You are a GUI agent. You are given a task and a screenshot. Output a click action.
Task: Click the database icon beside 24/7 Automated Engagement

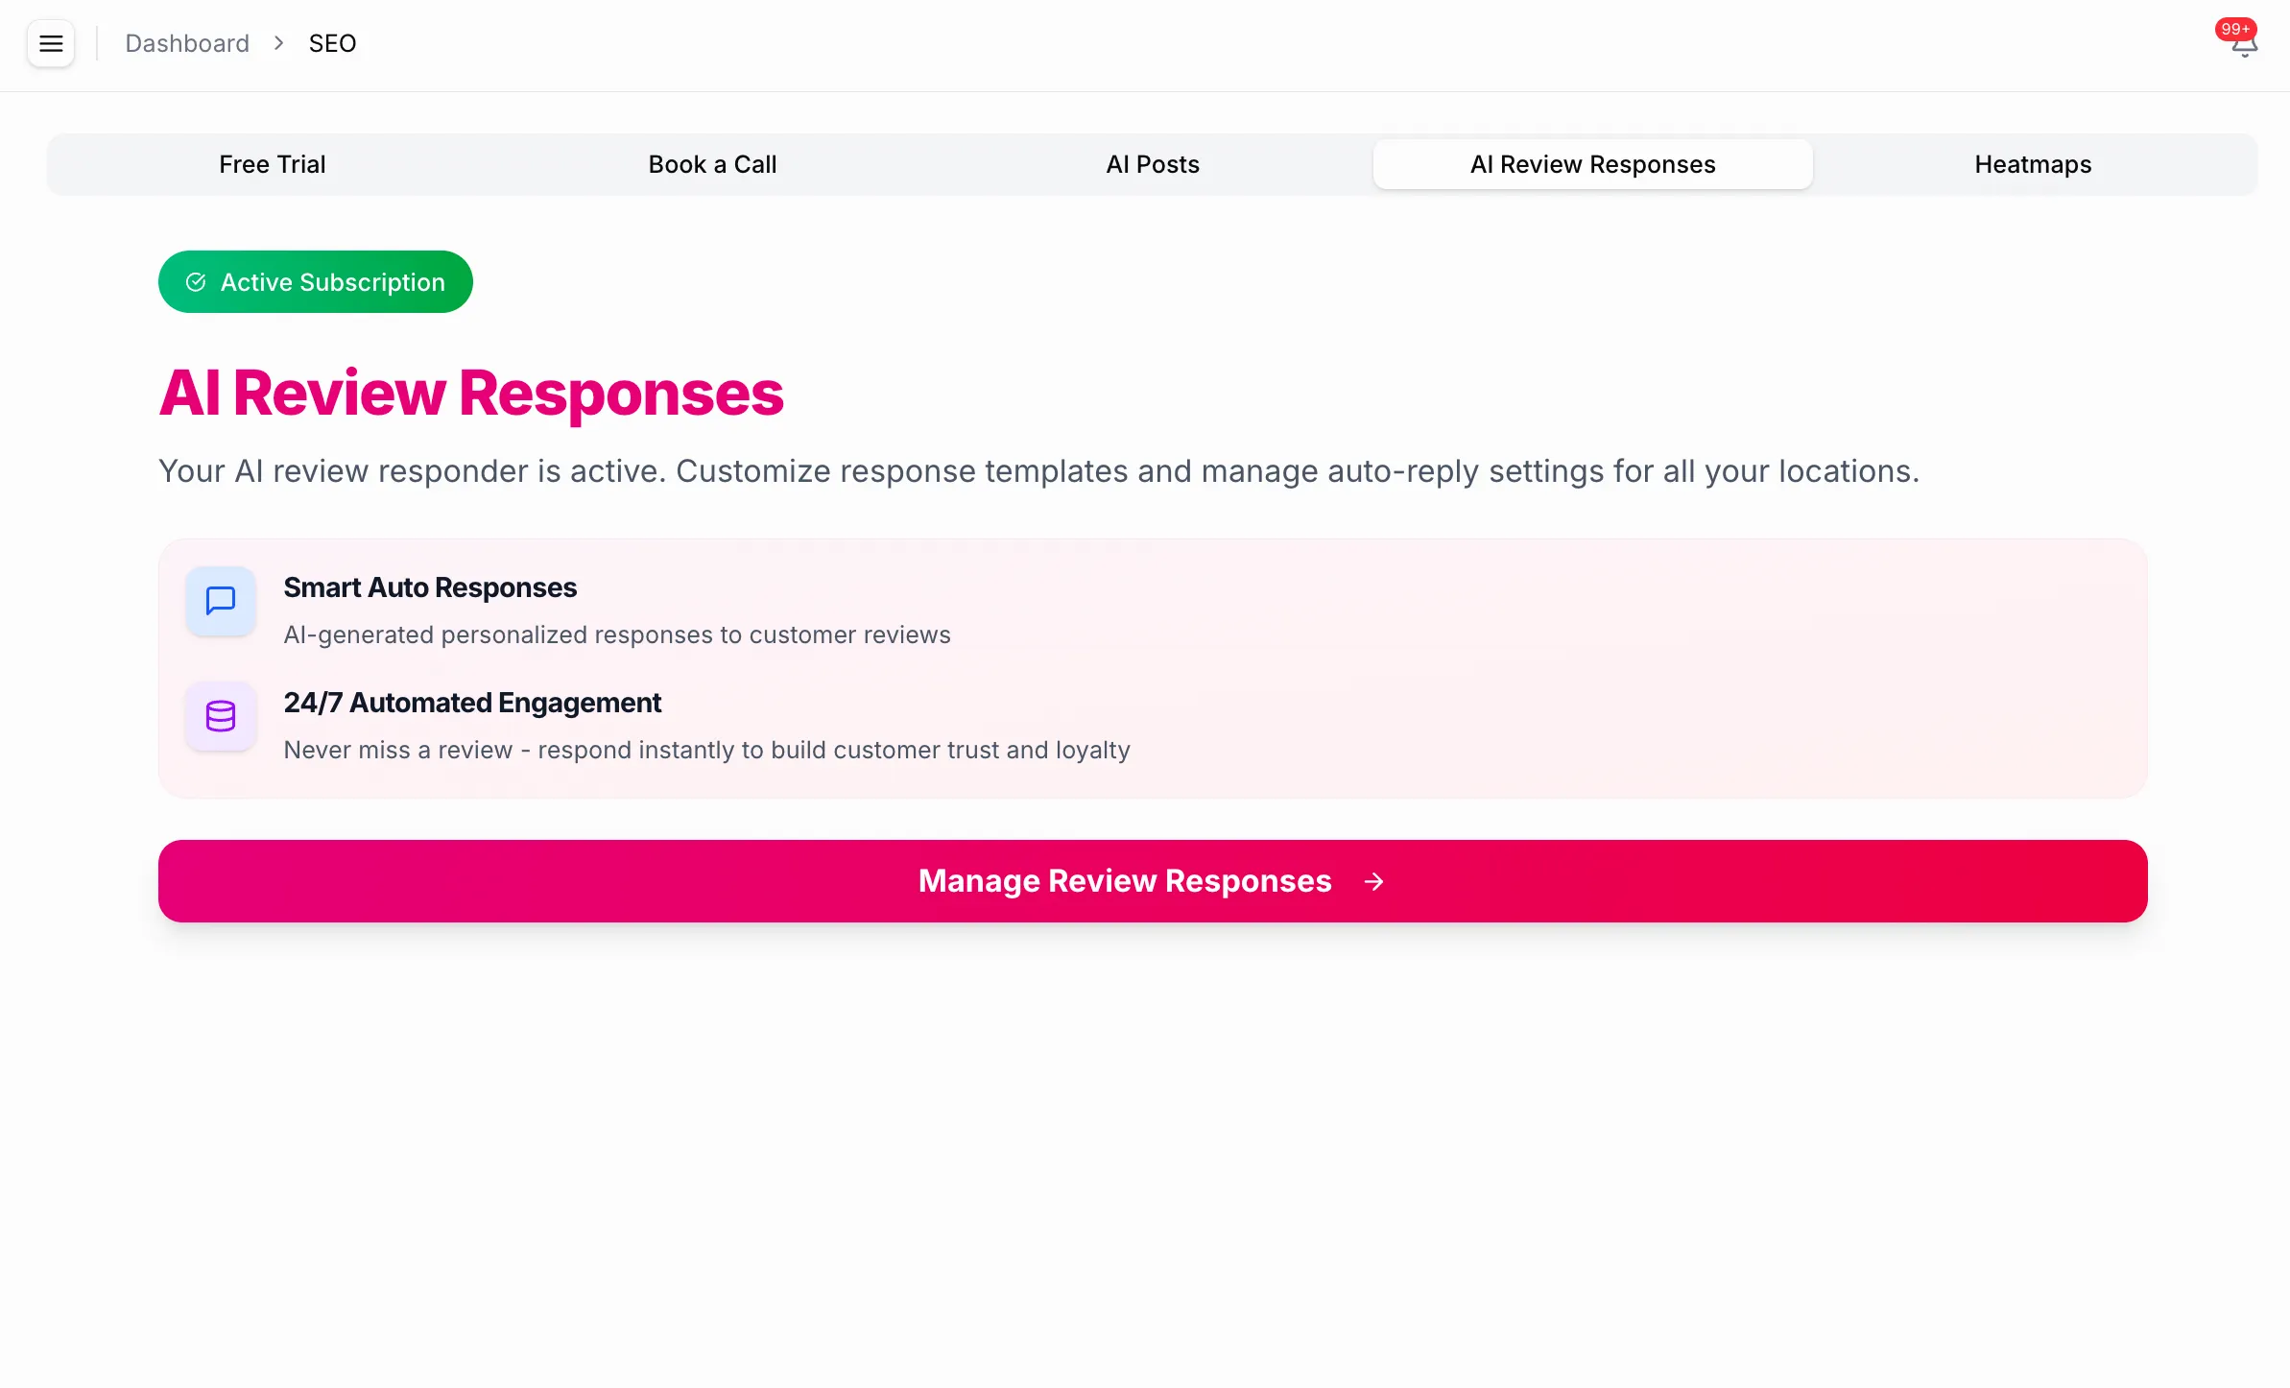tap(221, 717)
